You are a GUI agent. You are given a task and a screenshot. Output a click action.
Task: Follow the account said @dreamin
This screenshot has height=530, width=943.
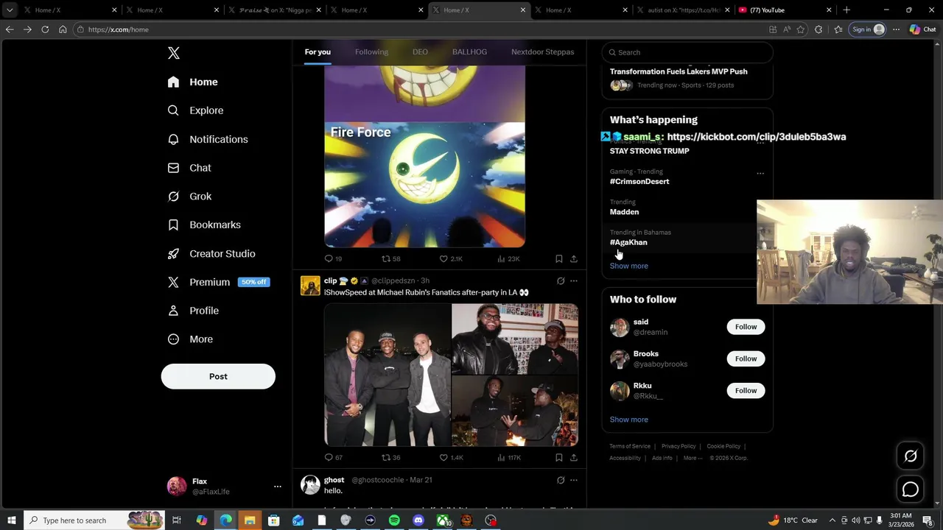click(746, 327)
